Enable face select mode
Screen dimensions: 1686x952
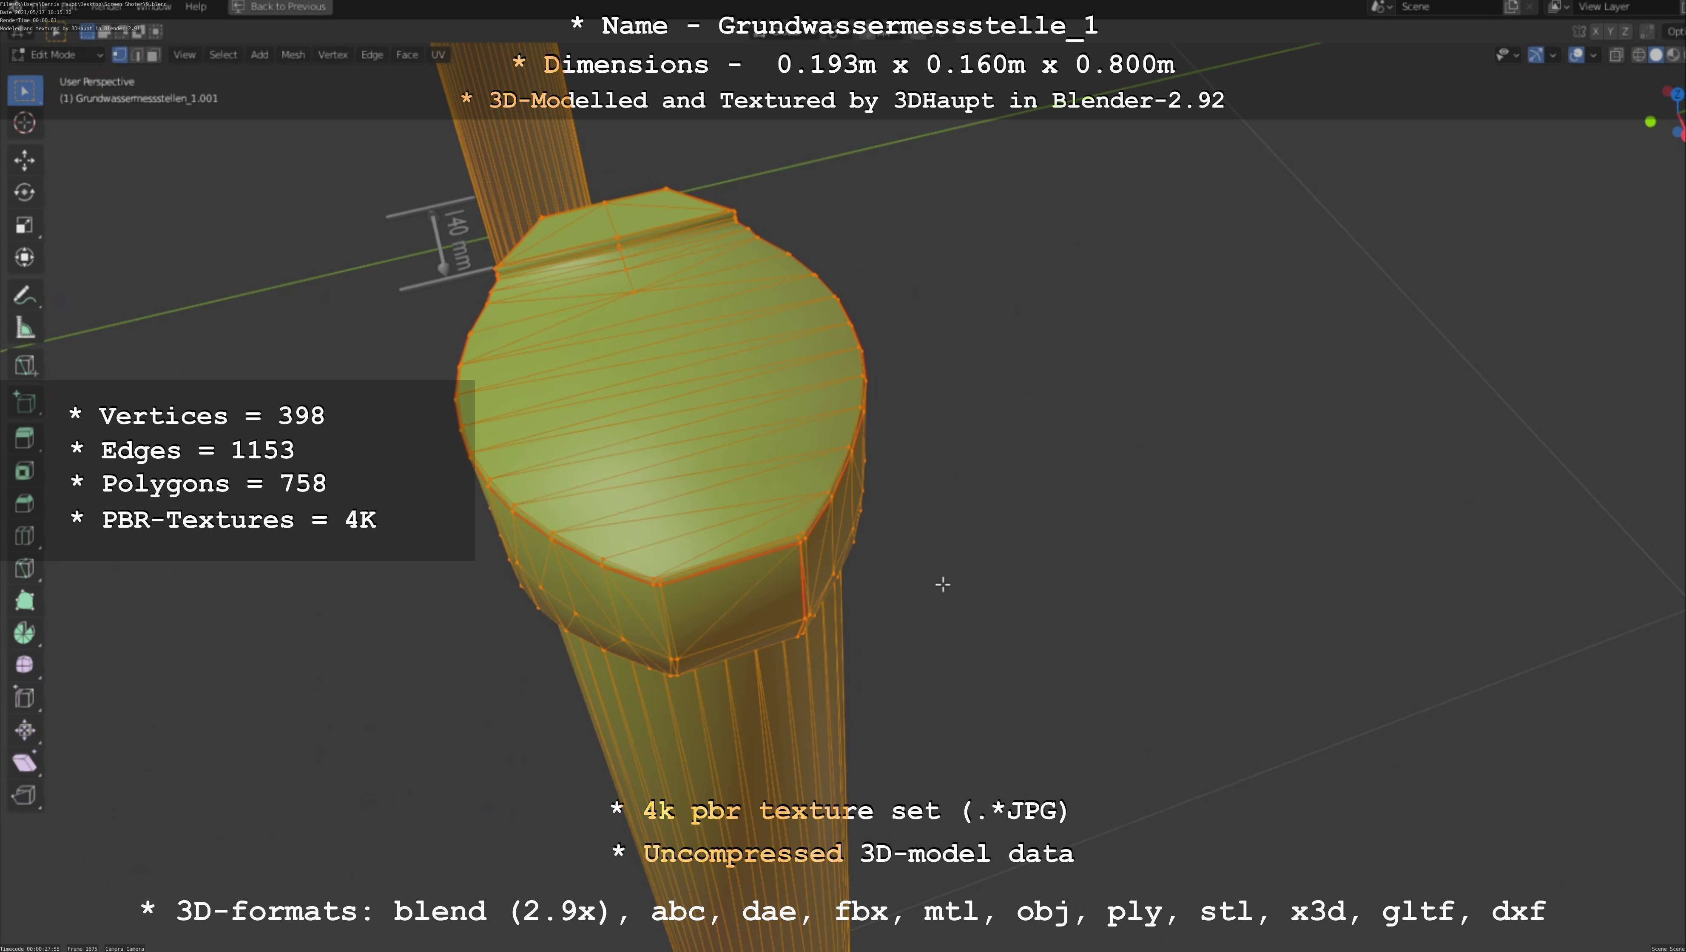click(x=153, y=55)
